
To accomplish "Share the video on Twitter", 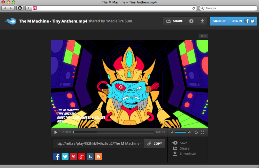I will click(65, 157).
